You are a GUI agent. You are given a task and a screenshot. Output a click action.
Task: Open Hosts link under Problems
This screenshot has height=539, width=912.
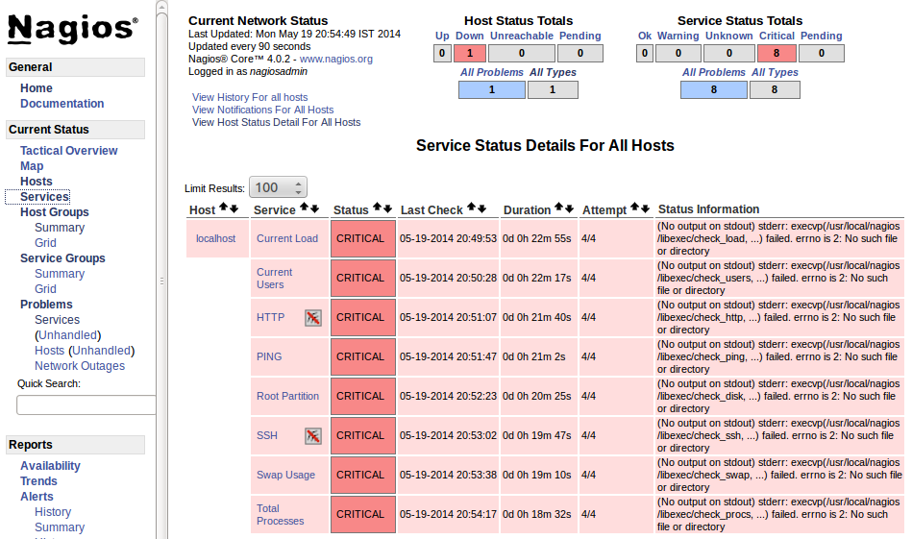pos(49,351)
